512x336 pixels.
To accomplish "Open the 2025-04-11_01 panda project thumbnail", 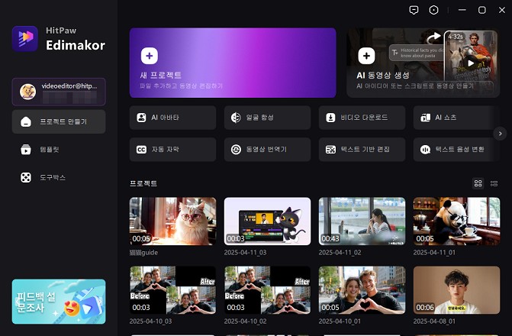I will (456, 221).
